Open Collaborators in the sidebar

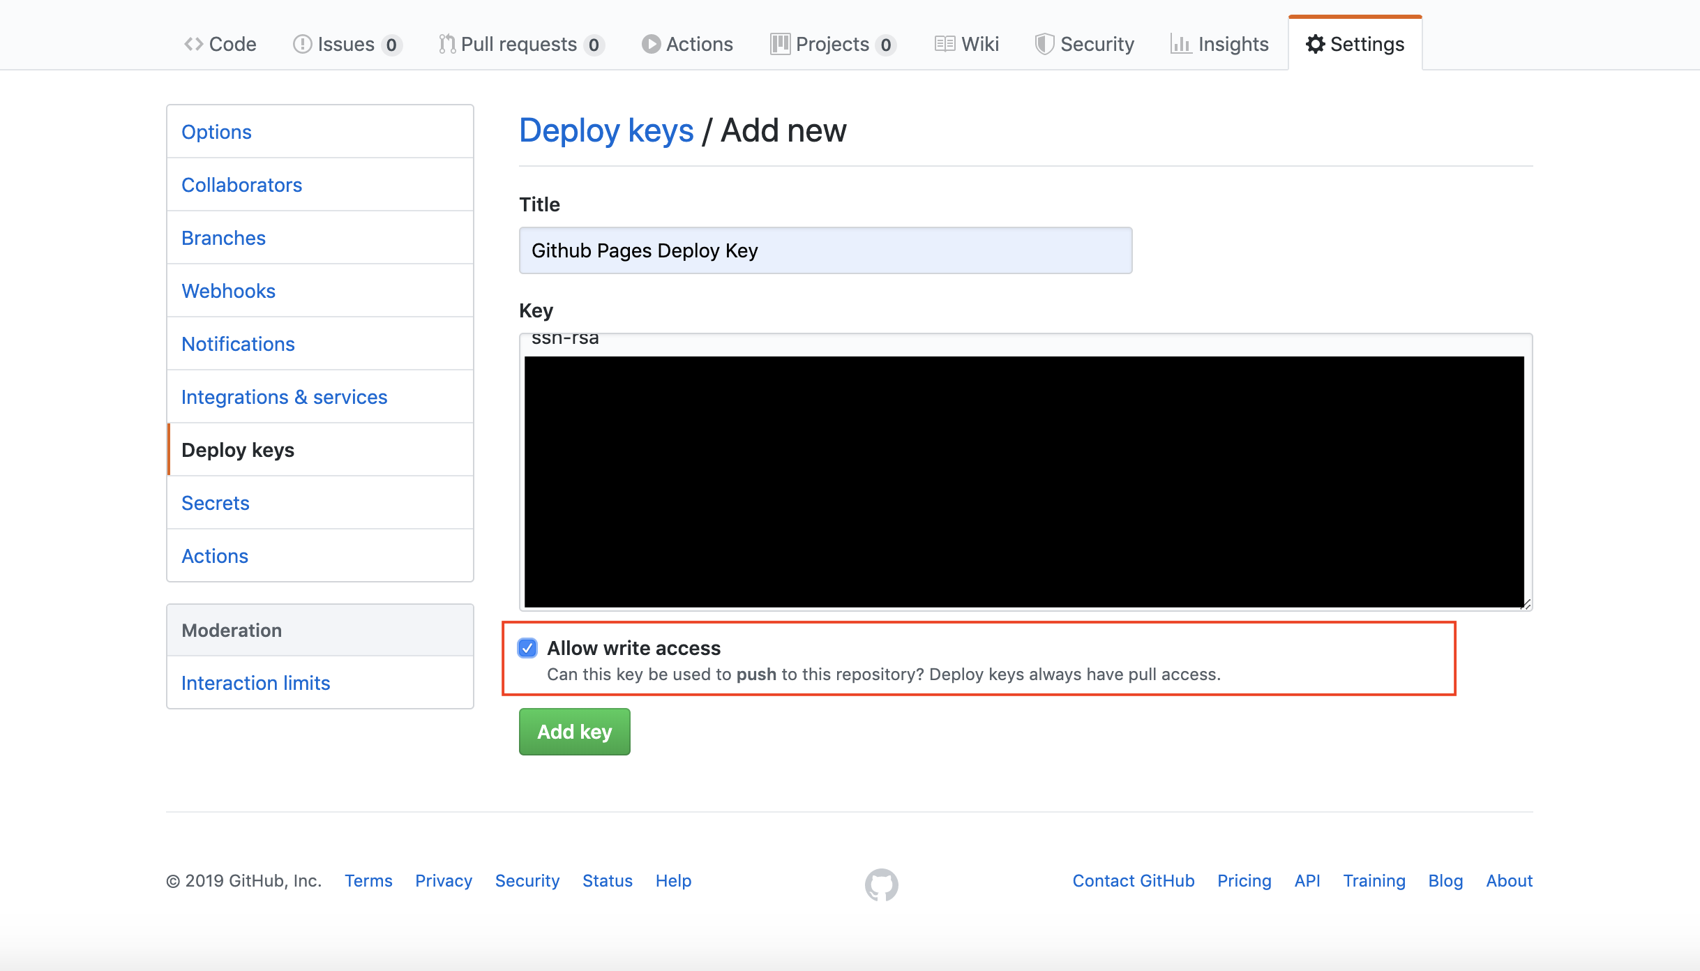320,185
